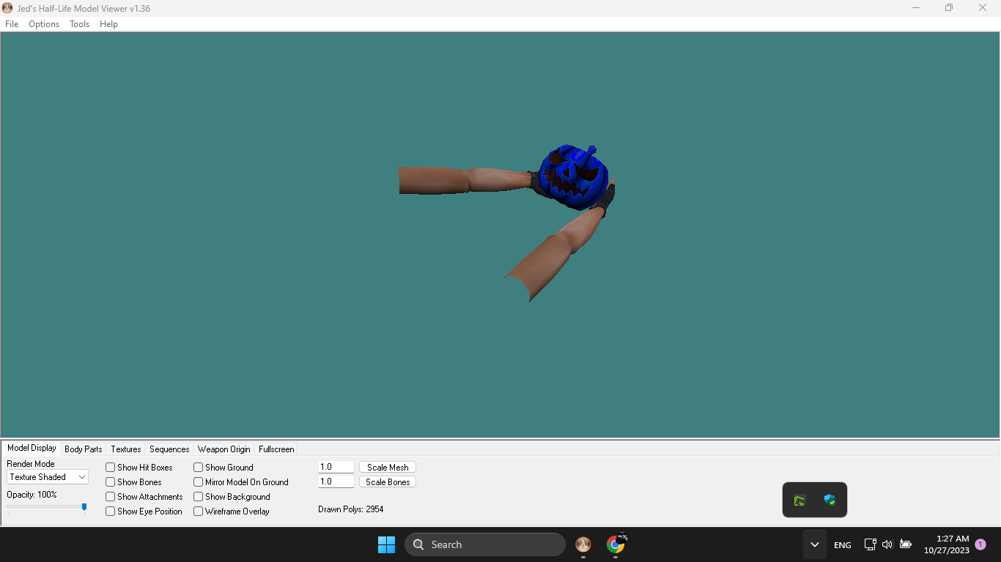The height and width of the screenshot is (562, 1001).
Task: Open Windows Security shield tray icon
Action: click(830, 501)
